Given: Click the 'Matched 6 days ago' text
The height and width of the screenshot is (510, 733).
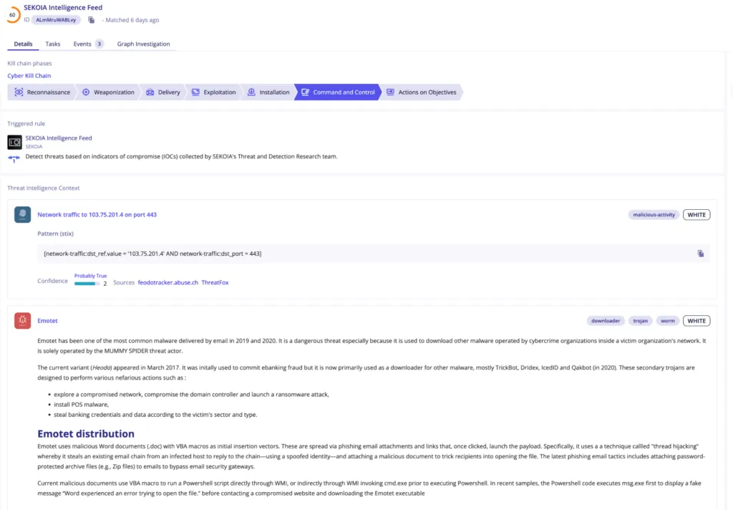Looking at the screenshot, I should pyautogui.click(x=132, y=19).
